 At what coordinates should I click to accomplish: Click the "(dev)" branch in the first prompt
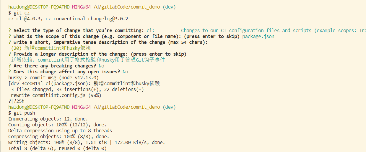click(x=169, y=7)
